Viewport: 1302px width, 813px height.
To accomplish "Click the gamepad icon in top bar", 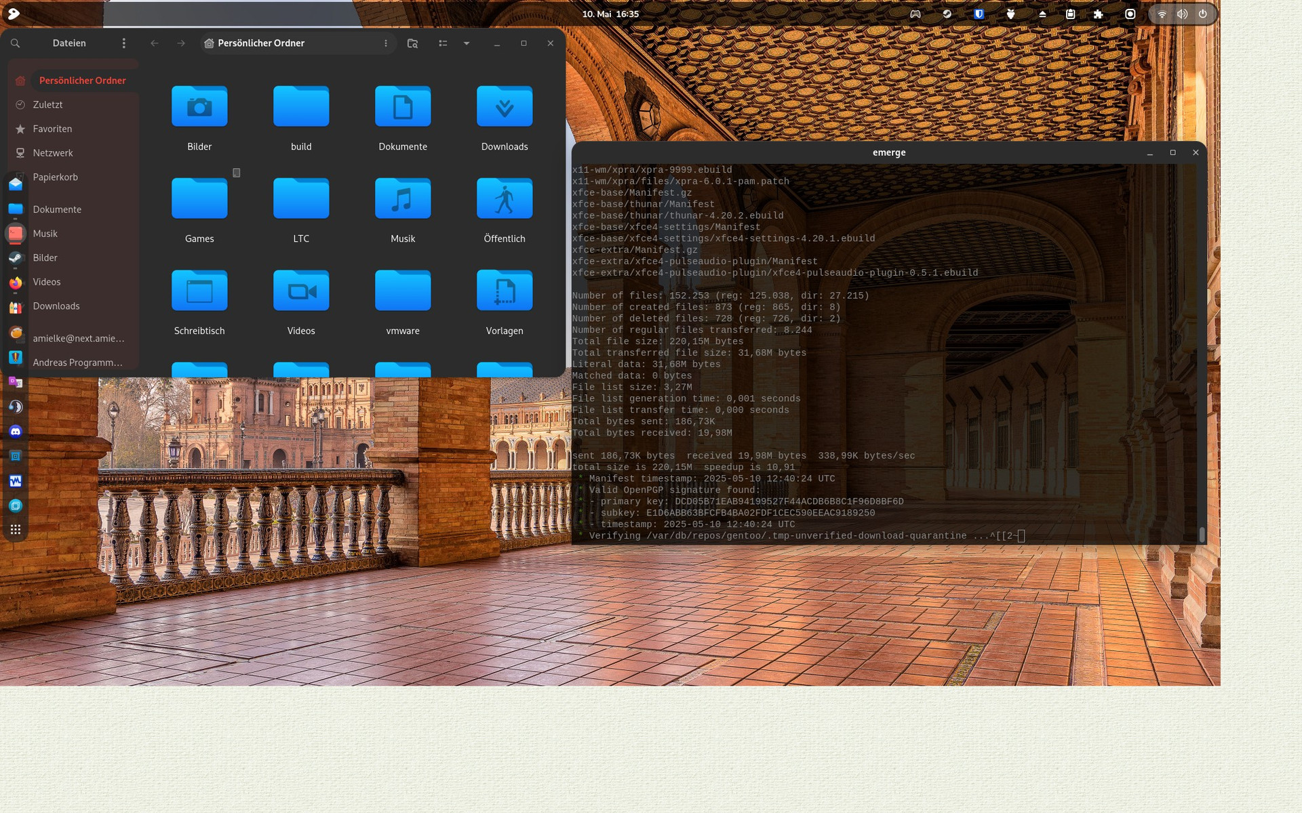I will (915, 14).
